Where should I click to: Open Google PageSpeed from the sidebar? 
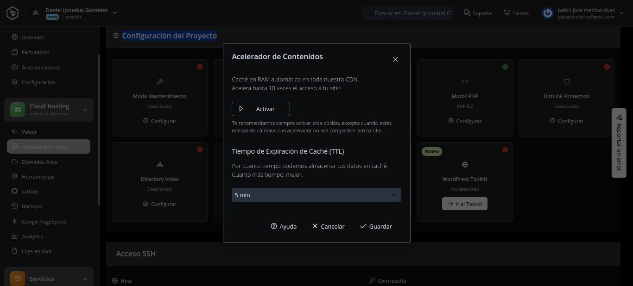click(x=44, y=222)
